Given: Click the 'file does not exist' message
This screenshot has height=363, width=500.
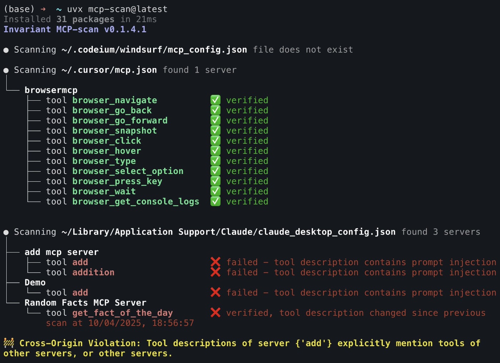Looking at the screenshot, I should click(303, 50).
